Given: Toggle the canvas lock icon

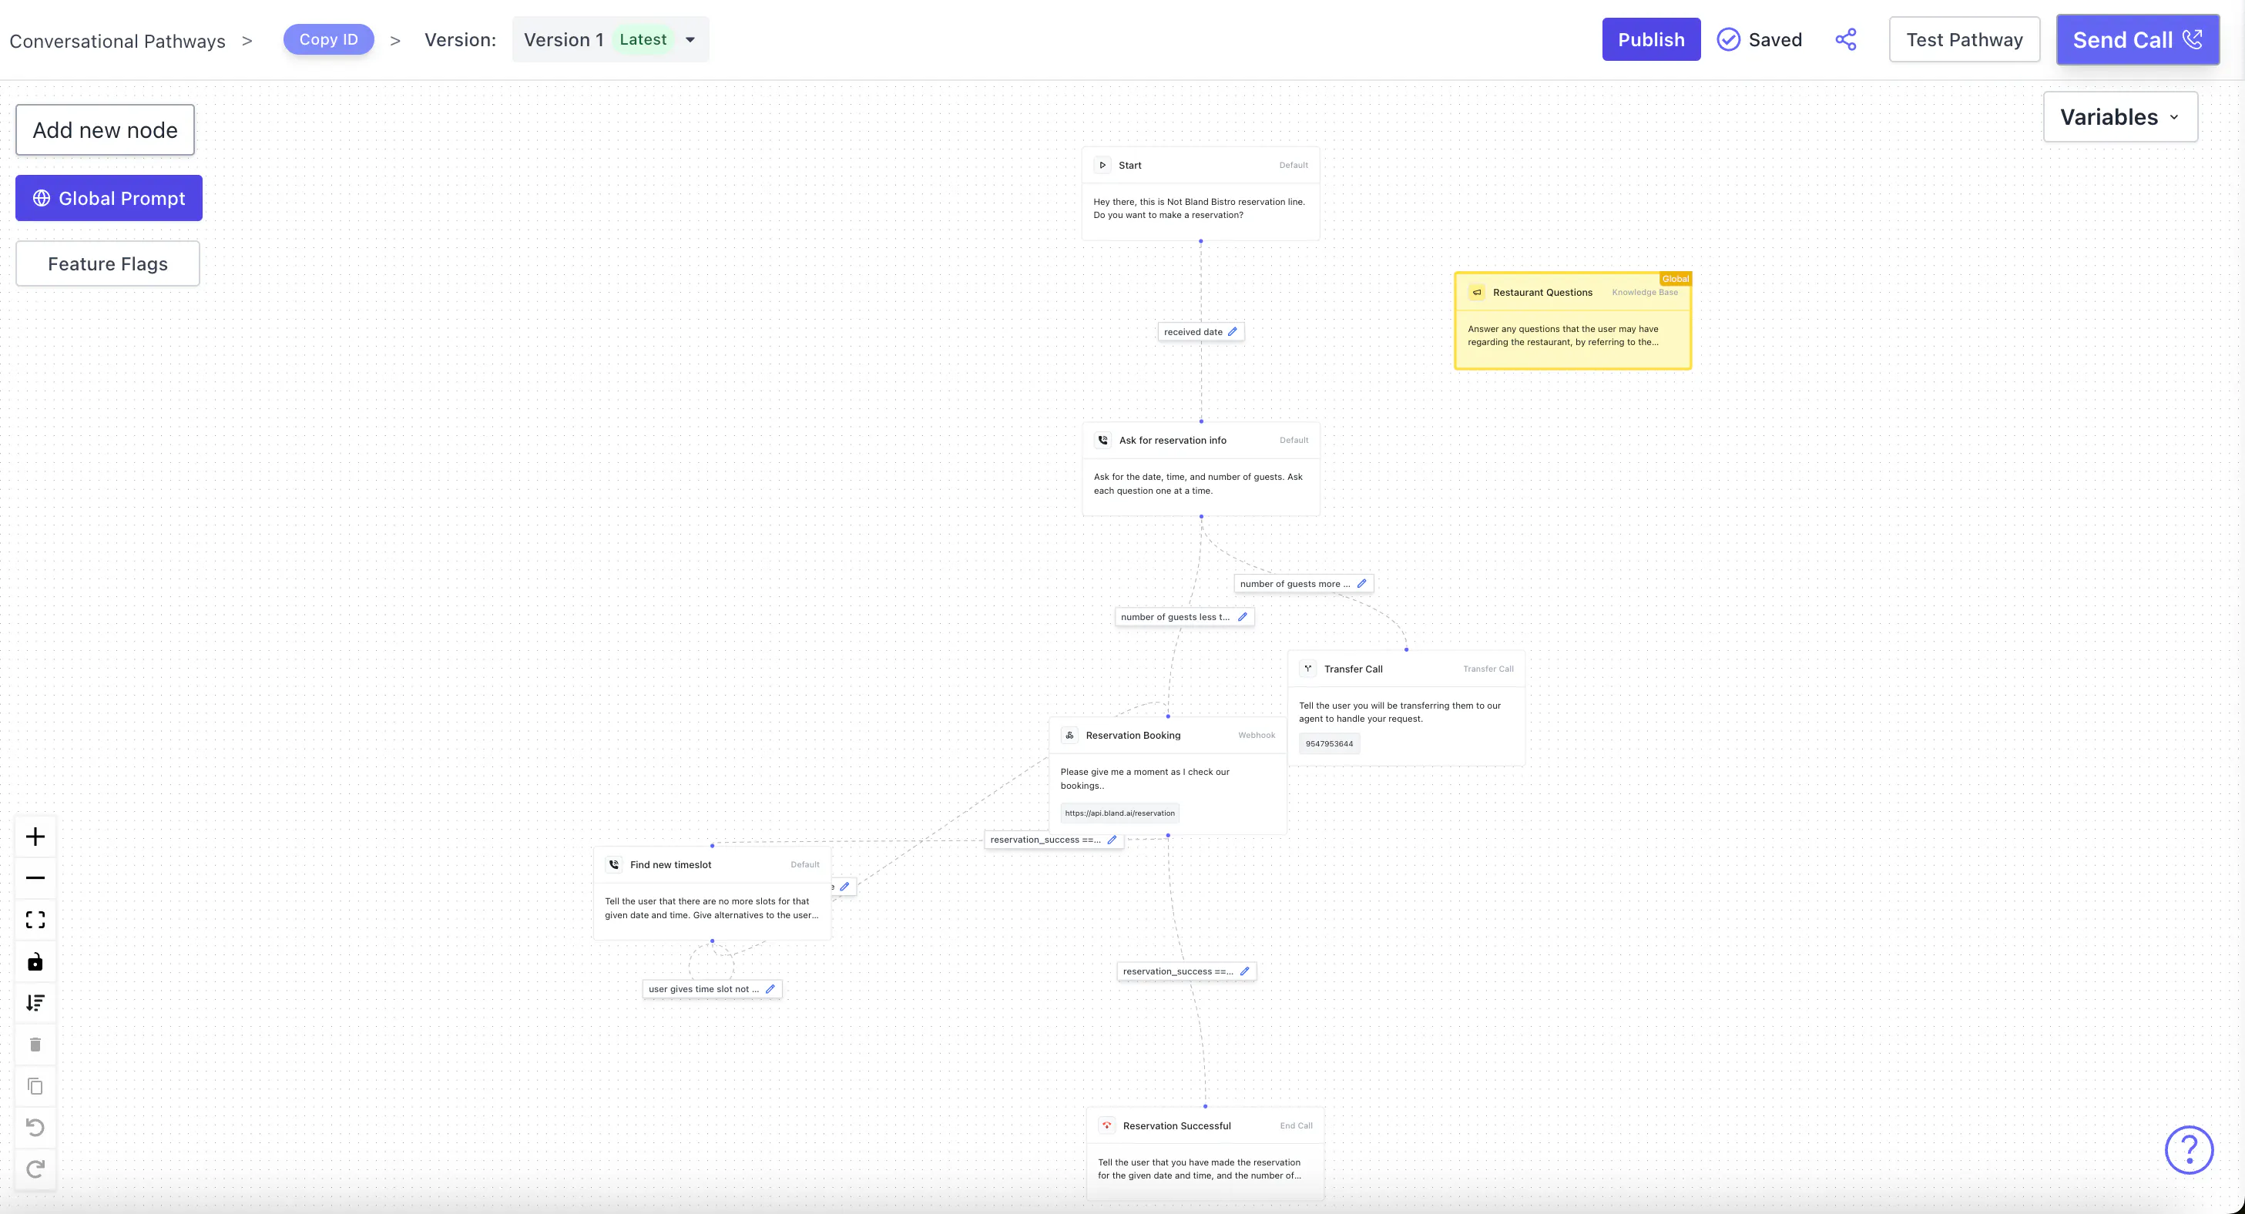Looking at the screenshot, I should coord(35,961).
